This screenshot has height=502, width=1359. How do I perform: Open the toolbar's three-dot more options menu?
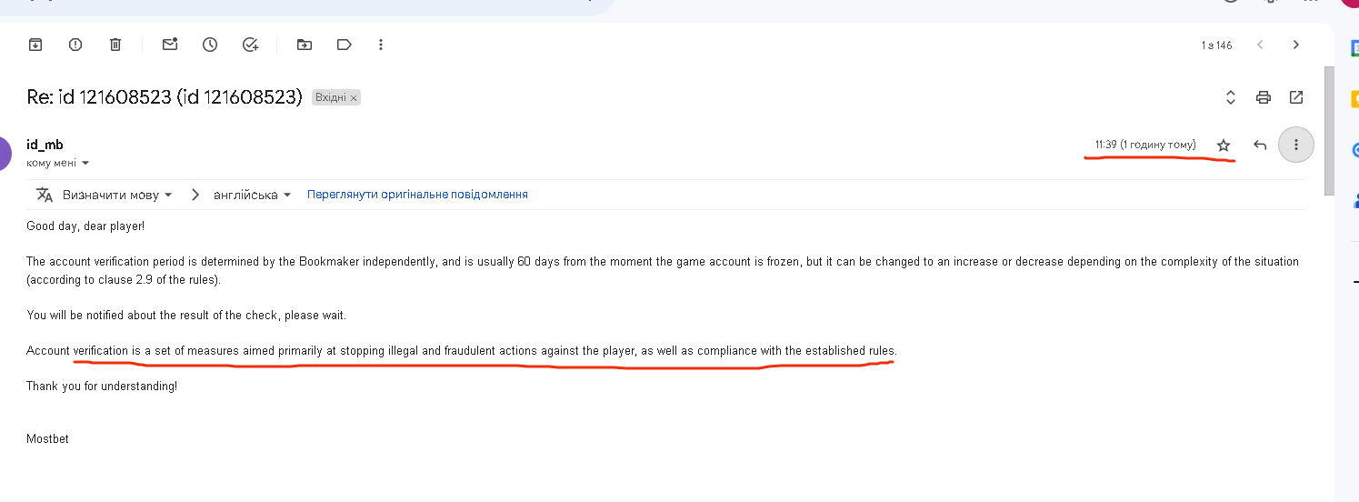coord(381,45)
